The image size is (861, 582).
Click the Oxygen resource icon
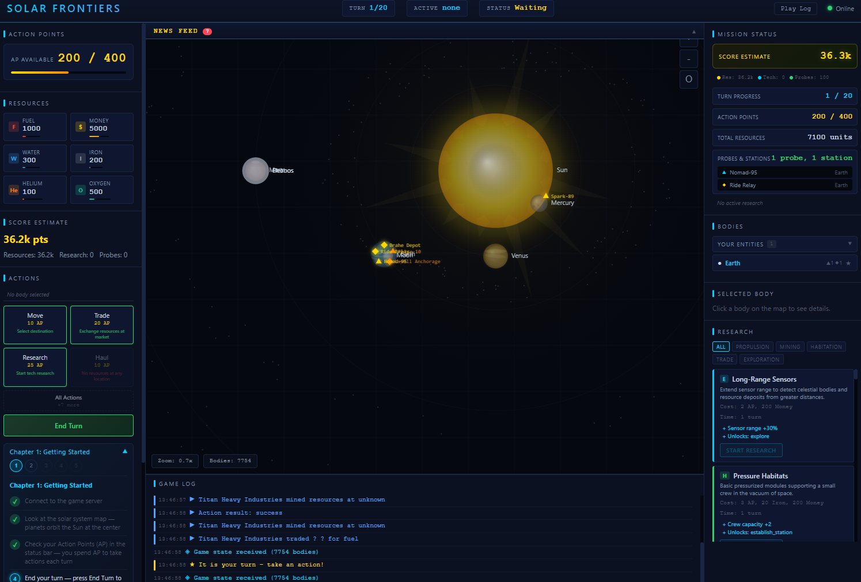pos(80,189)
